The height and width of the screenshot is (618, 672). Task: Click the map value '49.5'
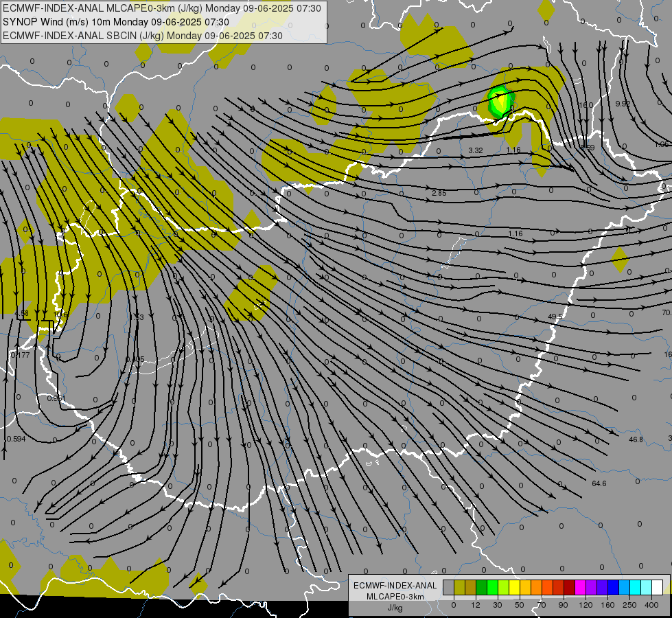(x=555, y=317)
